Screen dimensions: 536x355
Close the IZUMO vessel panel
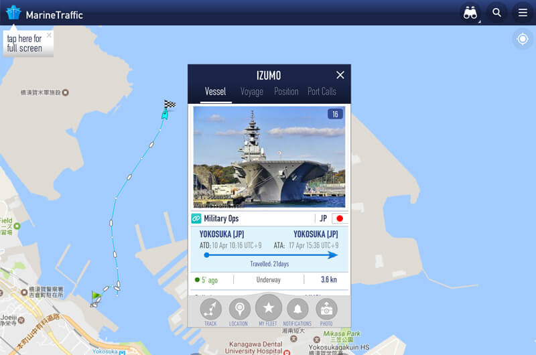tap(340, 75)
